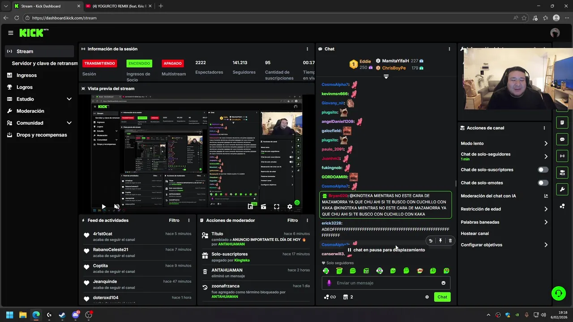Open the chat bubble widget in right rail
Viewport: 573px width, 322px height.
(562, 139)
